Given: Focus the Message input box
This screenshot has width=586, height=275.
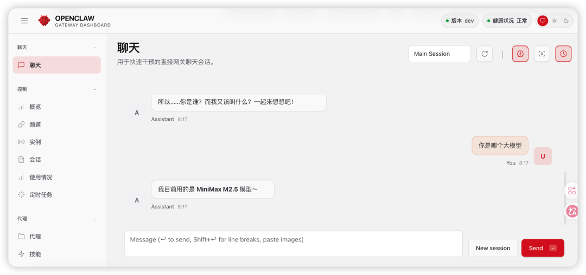Looking at the screenshot, I should pos(294,244).
